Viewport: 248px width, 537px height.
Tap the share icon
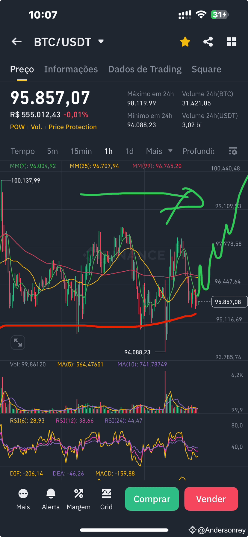coord(208,42)
